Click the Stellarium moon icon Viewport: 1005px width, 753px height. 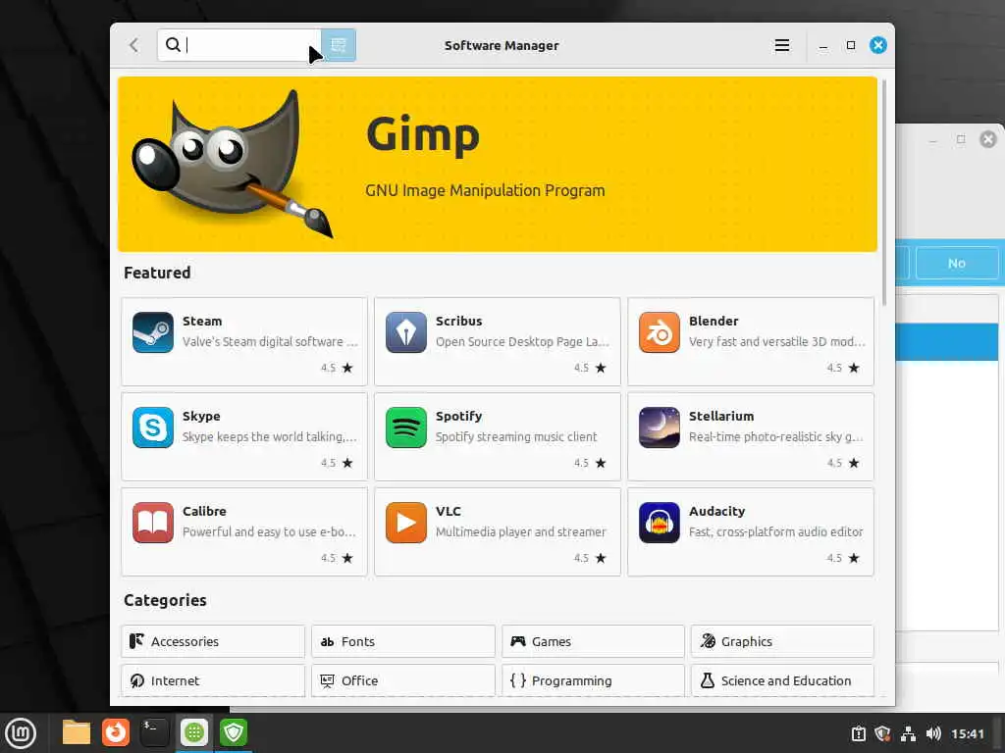point(659,427)
